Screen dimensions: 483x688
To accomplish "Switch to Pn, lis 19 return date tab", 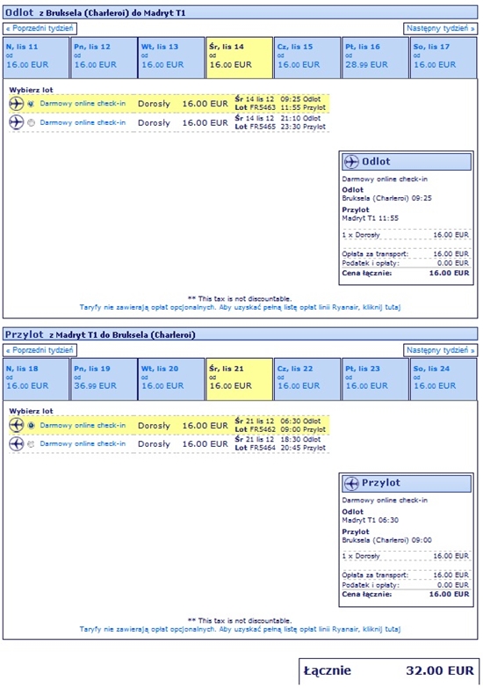I will pyautogui.click(x=105, y=379).
